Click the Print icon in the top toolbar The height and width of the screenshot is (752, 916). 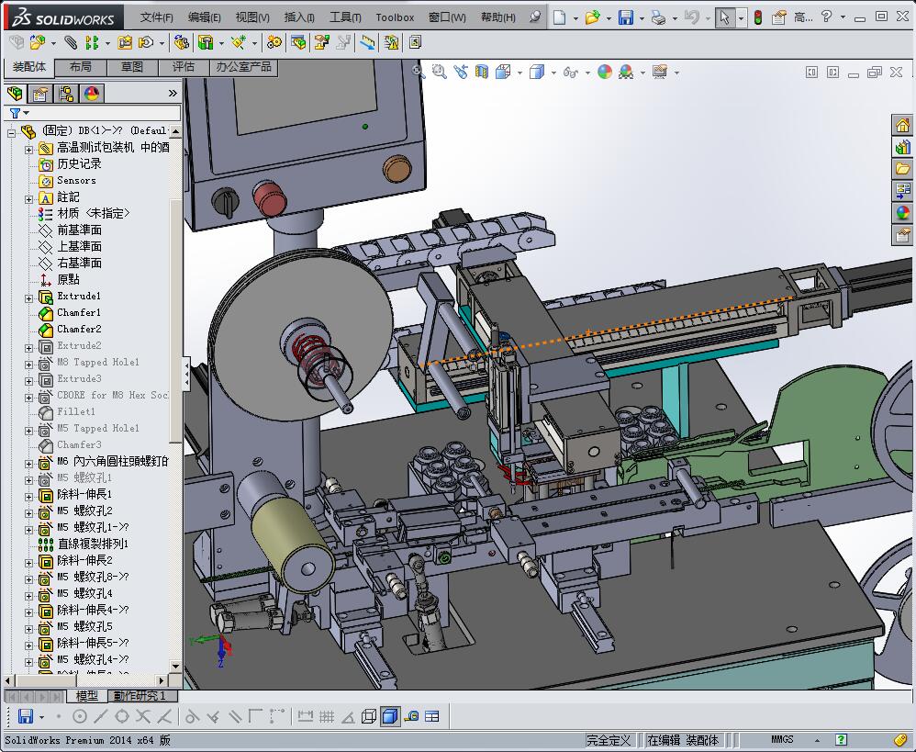pyautogui.click(x=658, y=17)
